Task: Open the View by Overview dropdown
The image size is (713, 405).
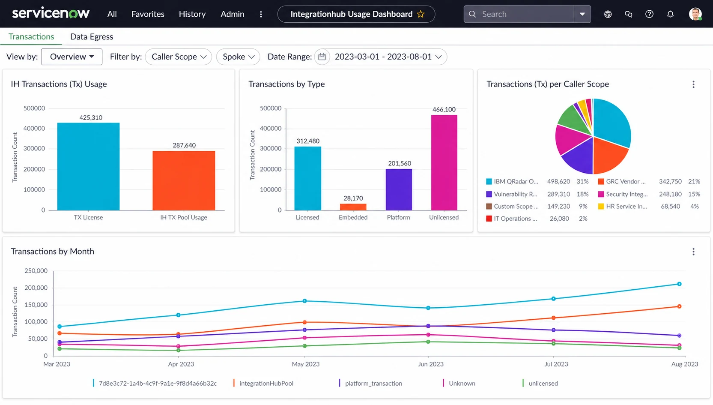Action: click(72, 57)
